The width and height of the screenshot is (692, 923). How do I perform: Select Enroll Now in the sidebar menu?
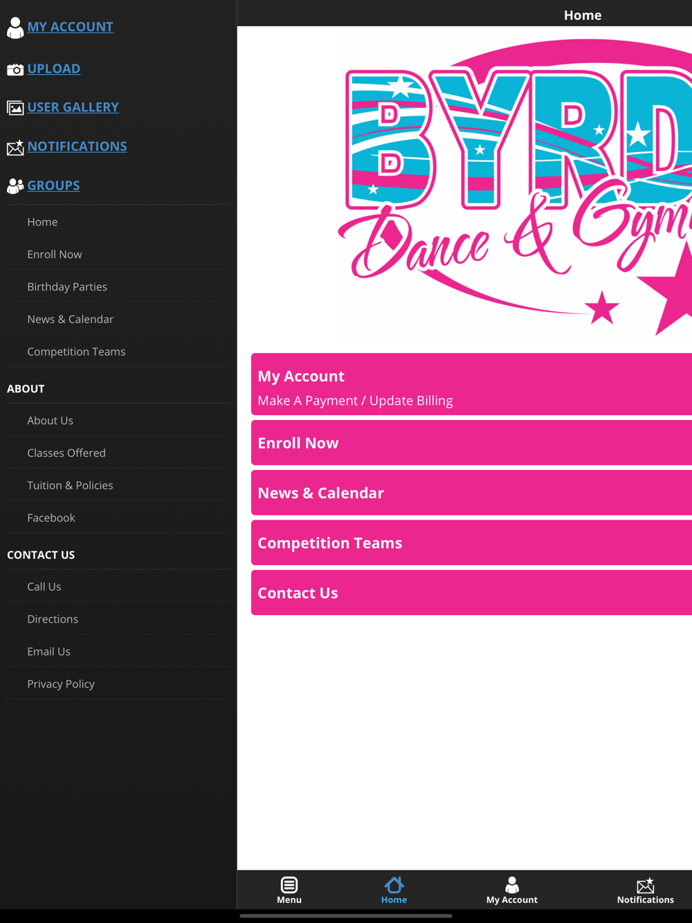pos(118,254)
